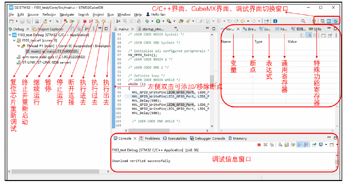Image resolution: width=349 pixels, height=183 pixels.
Task: Click the Step Over icon
Action: pyautogui.click(x=104, y=21)
